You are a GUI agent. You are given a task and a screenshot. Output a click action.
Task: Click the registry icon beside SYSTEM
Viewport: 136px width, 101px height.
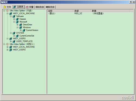click(x=14, y=33)
